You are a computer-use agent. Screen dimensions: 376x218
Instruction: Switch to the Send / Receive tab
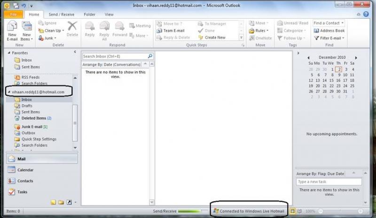point(62,15)
